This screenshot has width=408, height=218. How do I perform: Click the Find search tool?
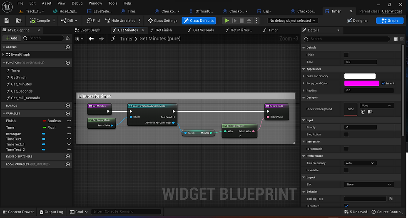tap(93, 20)
